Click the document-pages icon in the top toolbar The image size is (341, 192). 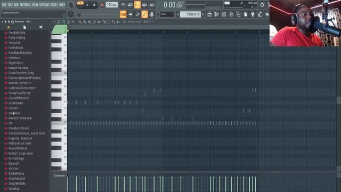(246, 14)
